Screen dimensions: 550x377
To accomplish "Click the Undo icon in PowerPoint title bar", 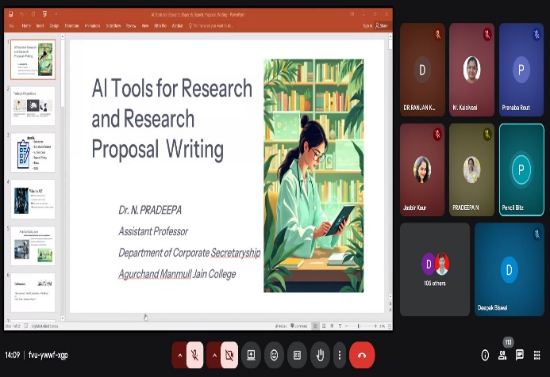I will pos(22,14).
